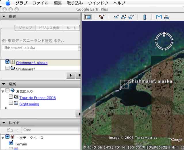The height and width of the screenshot is (150, 184).
Task: Collapse the 一次データベース tree node
Action: pos(3,138)
